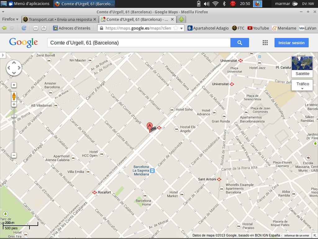Click Iniciar sesión button
The height and width of the screenshot is (239, 318).
(291, 43)
